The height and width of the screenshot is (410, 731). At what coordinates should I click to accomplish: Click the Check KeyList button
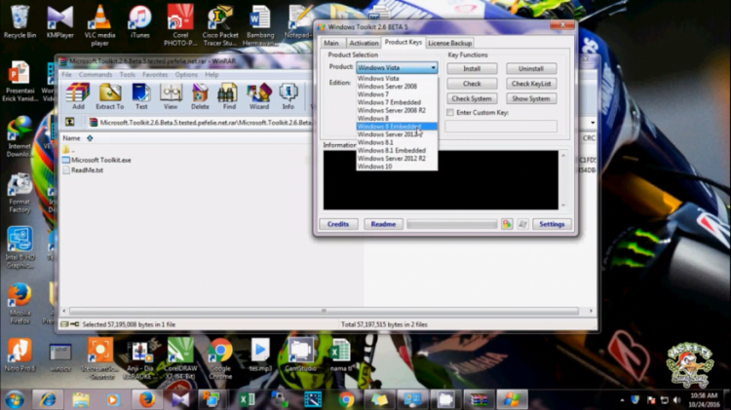(531, 84)
